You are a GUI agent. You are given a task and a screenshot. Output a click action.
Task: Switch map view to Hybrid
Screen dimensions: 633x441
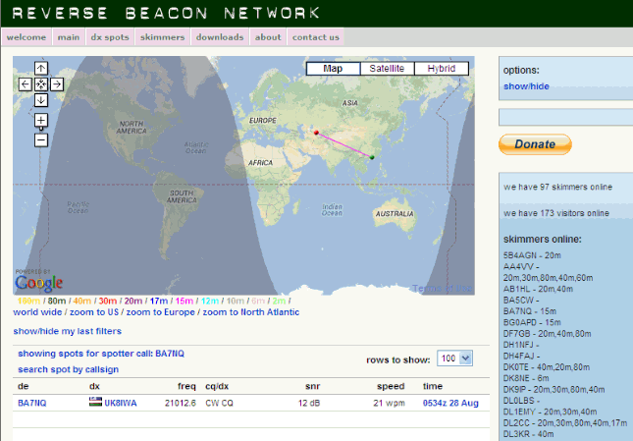tap(442, 69)
